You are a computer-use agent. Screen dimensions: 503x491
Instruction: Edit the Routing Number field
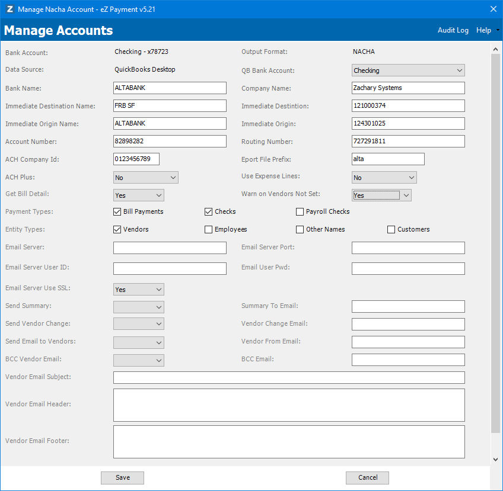click(408, 141)
